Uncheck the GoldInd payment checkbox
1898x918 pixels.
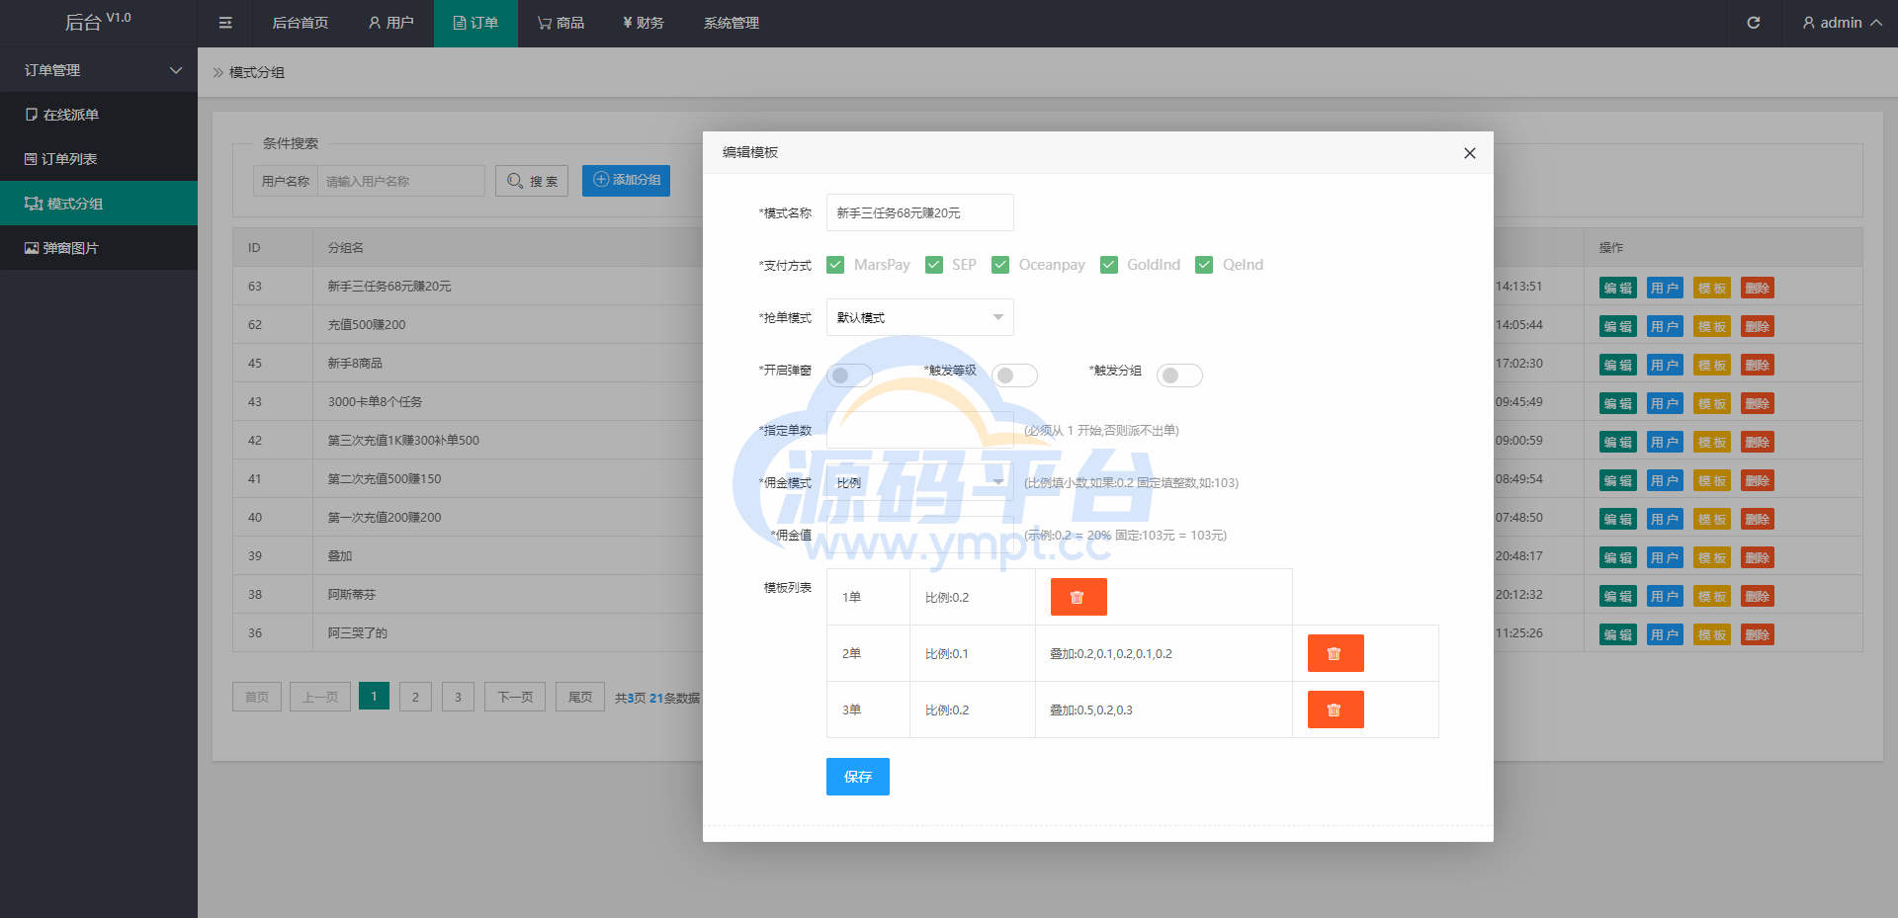(x=1109, y=265)
